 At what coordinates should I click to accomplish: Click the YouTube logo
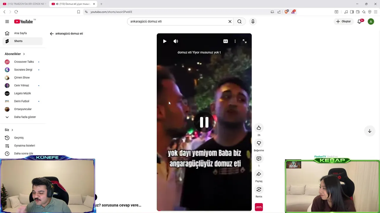pos(23,21)
